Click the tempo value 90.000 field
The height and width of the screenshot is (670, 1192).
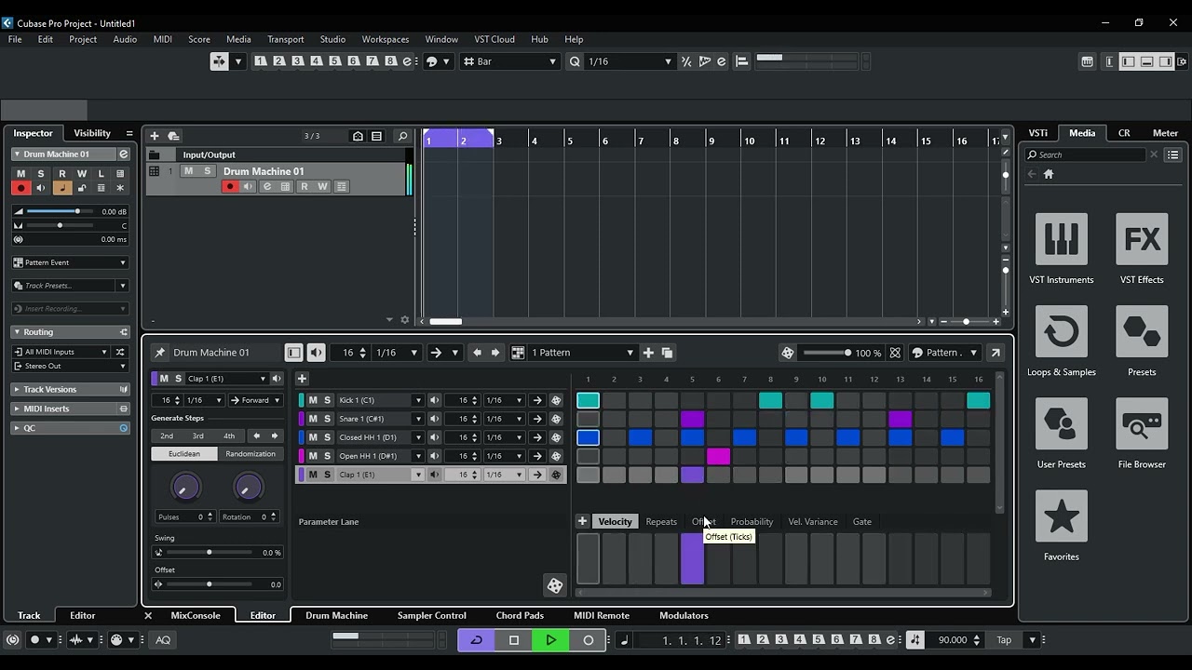click(952, 640)
